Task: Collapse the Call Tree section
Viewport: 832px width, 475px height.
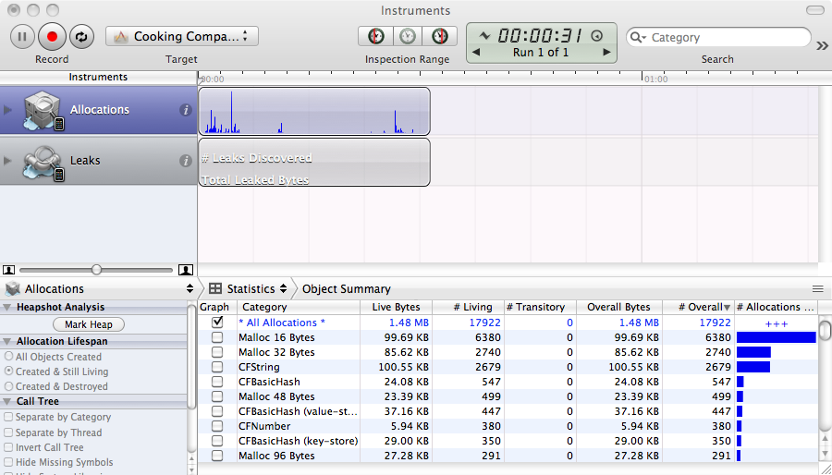Action: [8, 402]
